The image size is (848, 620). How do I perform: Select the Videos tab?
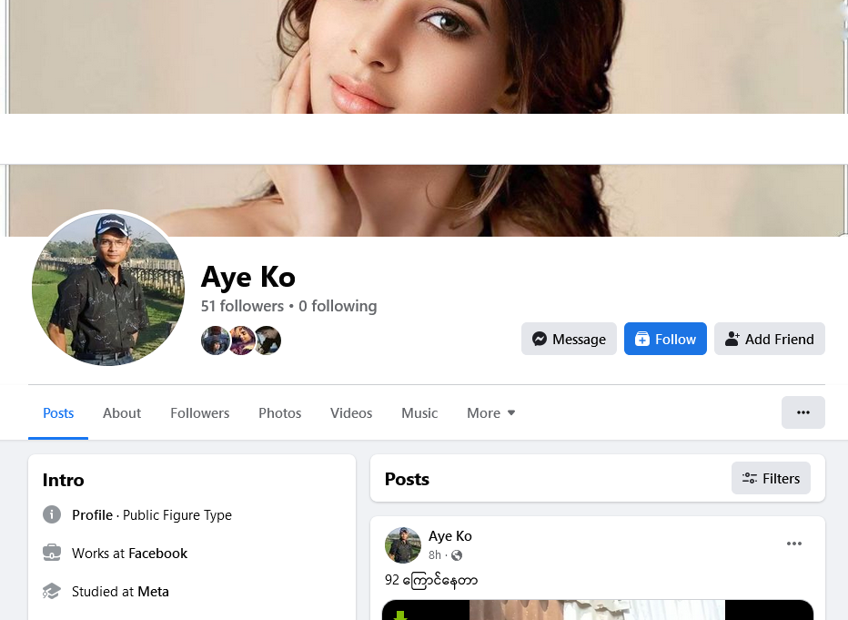351,413
